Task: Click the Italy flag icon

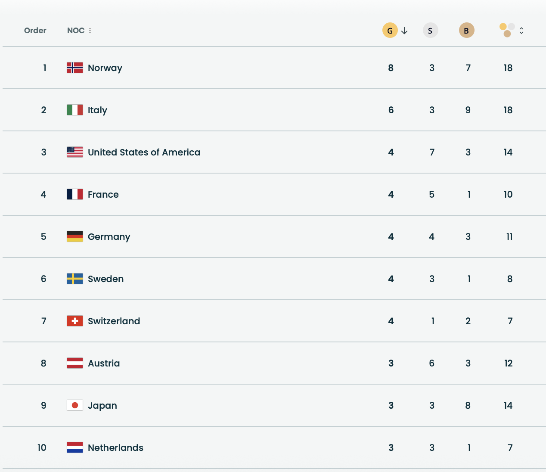Action: pyautogui.click(x=75, y=110)
